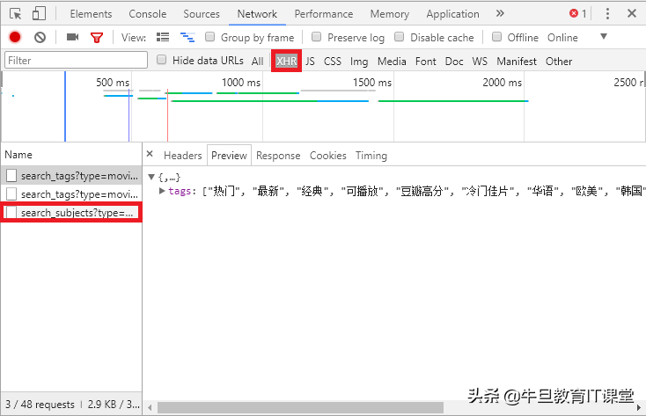Filter by All request types
This screenshot has height=416, width=646.
(258, 61)
